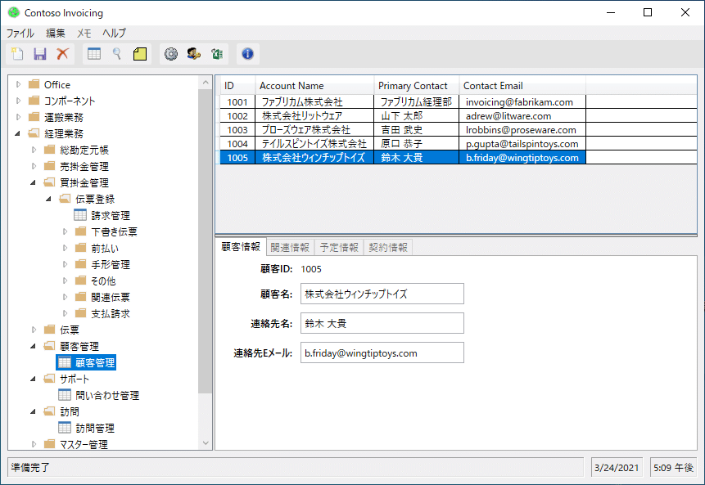Screen dimensions: 705x485
Task: Click the Contoso Invoicing app icon
Action: point(14,12)
